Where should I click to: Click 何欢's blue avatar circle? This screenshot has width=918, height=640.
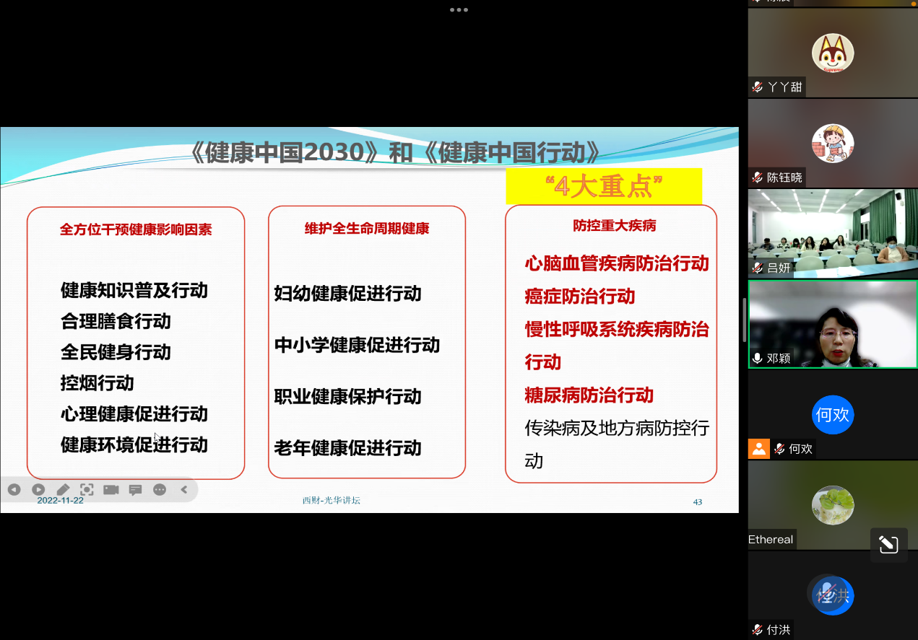coord(833,415)
